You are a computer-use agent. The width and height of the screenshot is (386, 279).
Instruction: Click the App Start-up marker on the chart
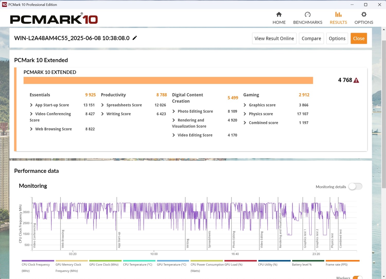[119, 240]
